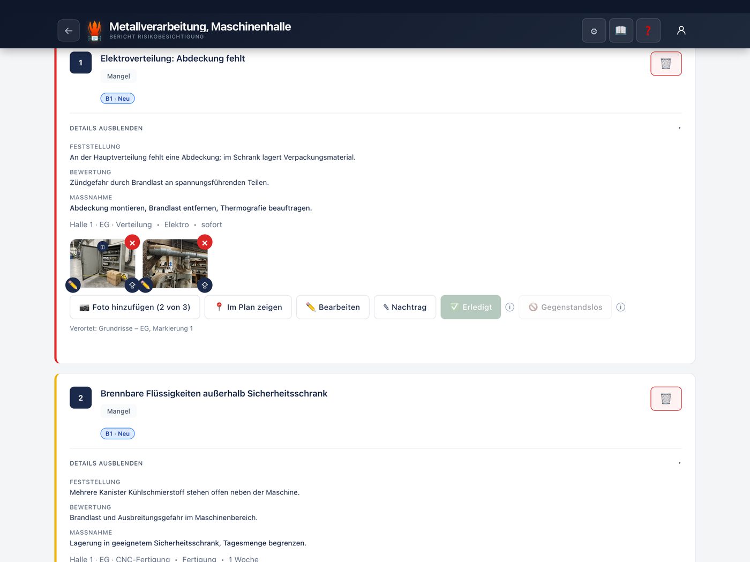Click the expander arrow of item 1
Image resolution: width=750 pixels, height=562 pixels.
tap(679, 128)
